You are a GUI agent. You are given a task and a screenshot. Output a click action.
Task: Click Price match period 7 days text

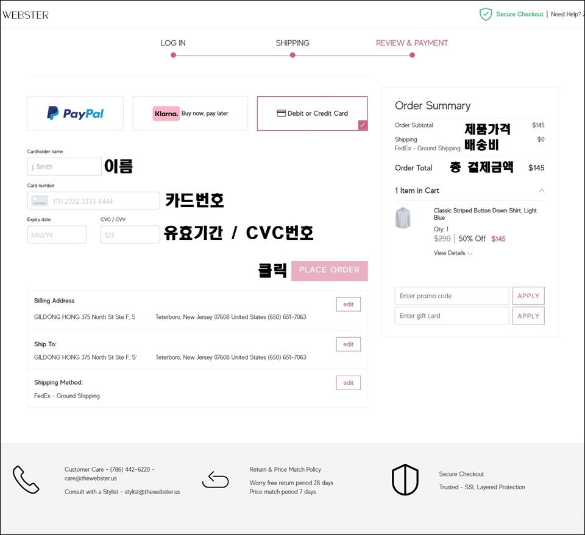tap(282, 492)
